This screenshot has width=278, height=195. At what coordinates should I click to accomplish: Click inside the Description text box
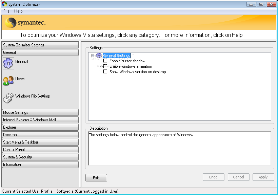pos(180,148)
